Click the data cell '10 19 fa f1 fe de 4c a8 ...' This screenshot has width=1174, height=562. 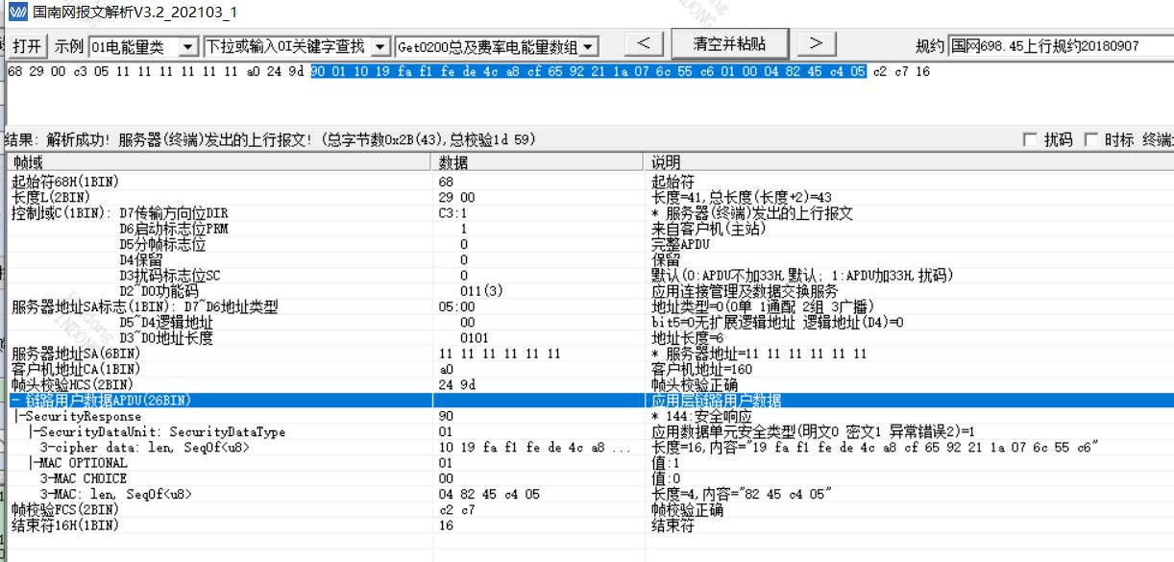pyautogui.click(x=535, y=447)
